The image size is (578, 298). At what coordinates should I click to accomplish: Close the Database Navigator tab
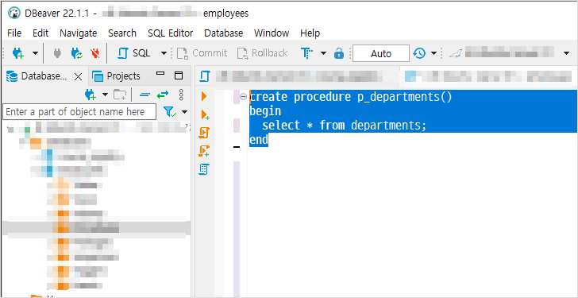click(78, 77)
